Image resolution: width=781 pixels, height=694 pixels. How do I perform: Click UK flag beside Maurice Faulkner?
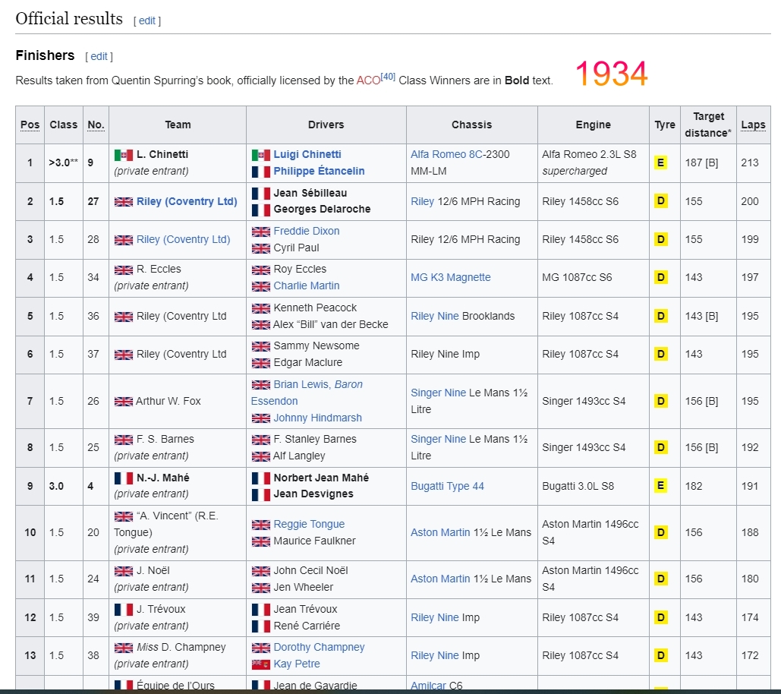(261, 541)
